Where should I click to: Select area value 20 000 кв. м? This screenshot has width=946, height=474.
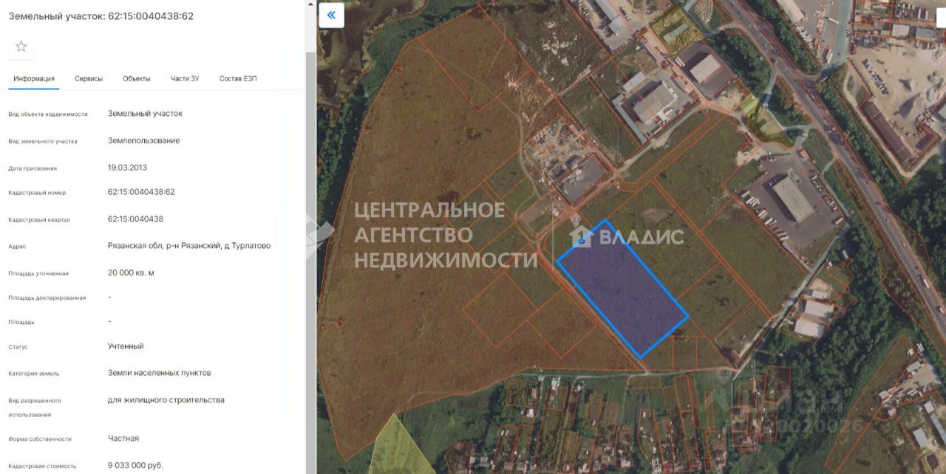click(x=131, y=272)
